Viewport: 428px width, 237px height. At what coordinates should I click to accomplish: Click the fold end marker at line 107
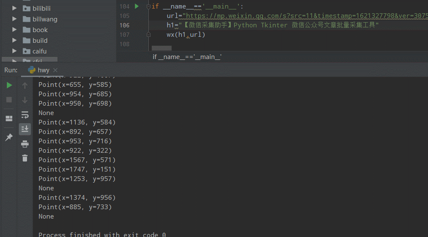click(148, 35)
